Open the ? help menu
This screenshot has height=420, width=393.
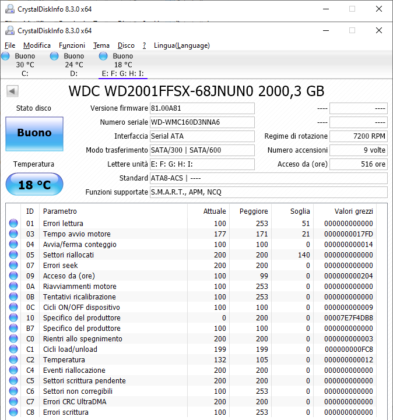click(144, 45)
